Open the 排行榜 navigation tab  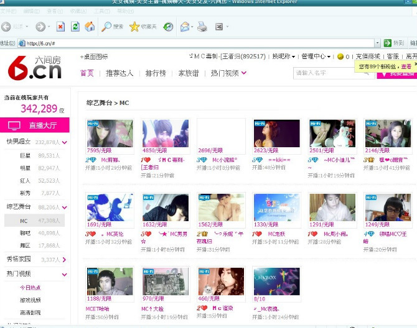156,73
